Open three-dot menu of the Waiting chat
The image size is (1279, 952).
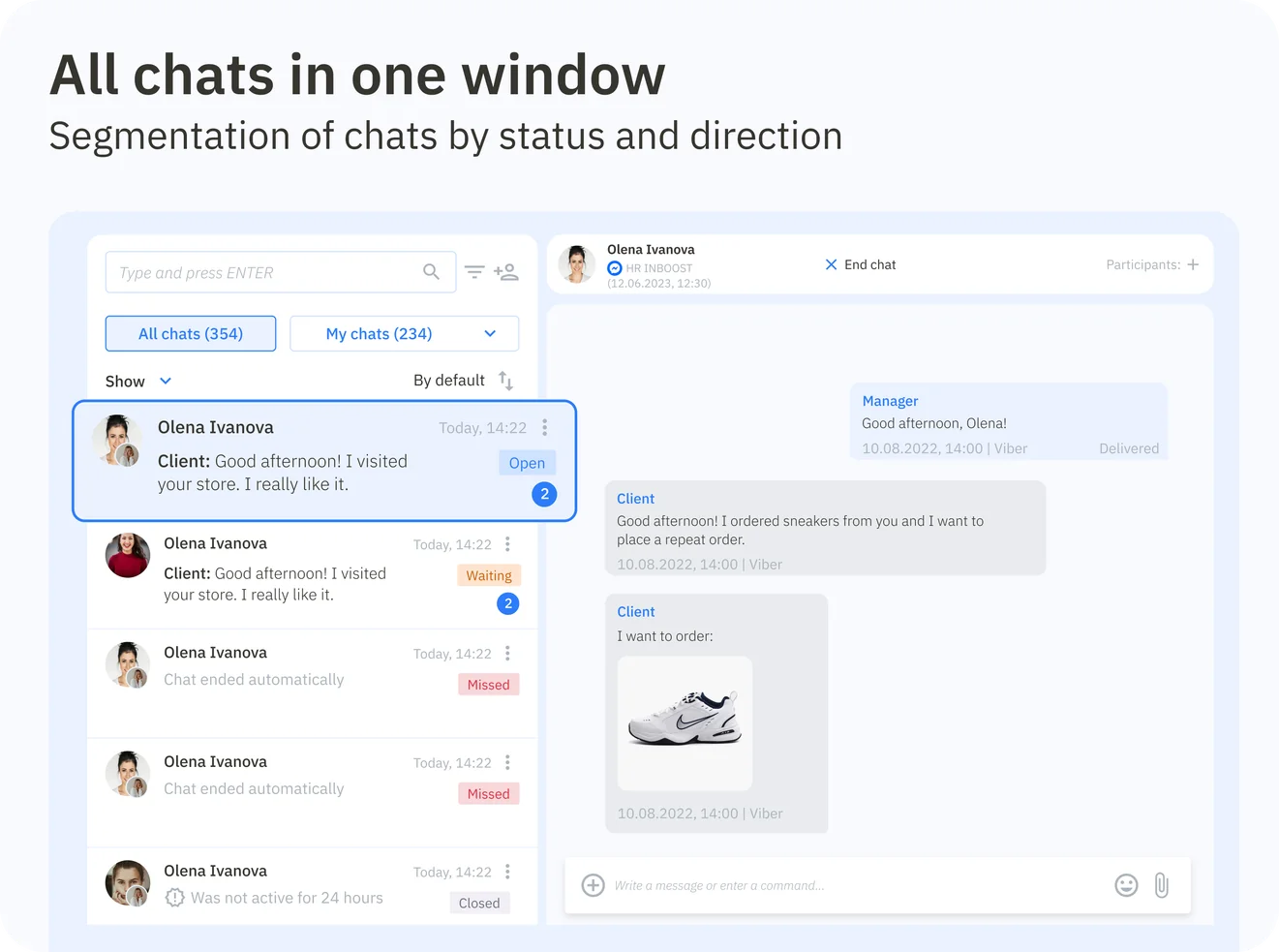[507, 544]
